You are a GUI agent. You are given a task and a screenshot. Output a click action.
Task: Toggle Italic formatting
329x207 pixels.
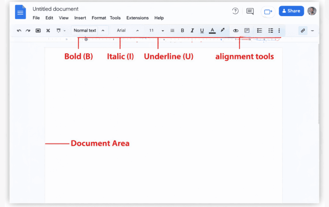(192, 30)
